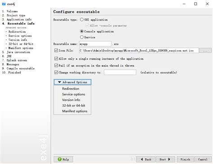Disable Fail if exception in main thread
This screenshot has width=213, height=164.
[x=56, y=65]
